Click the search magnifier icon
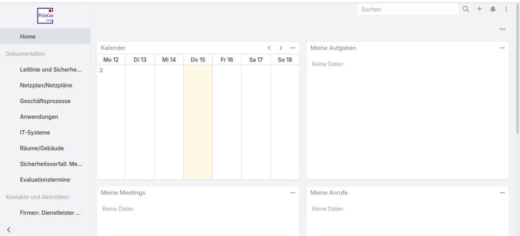 point(466,9)
